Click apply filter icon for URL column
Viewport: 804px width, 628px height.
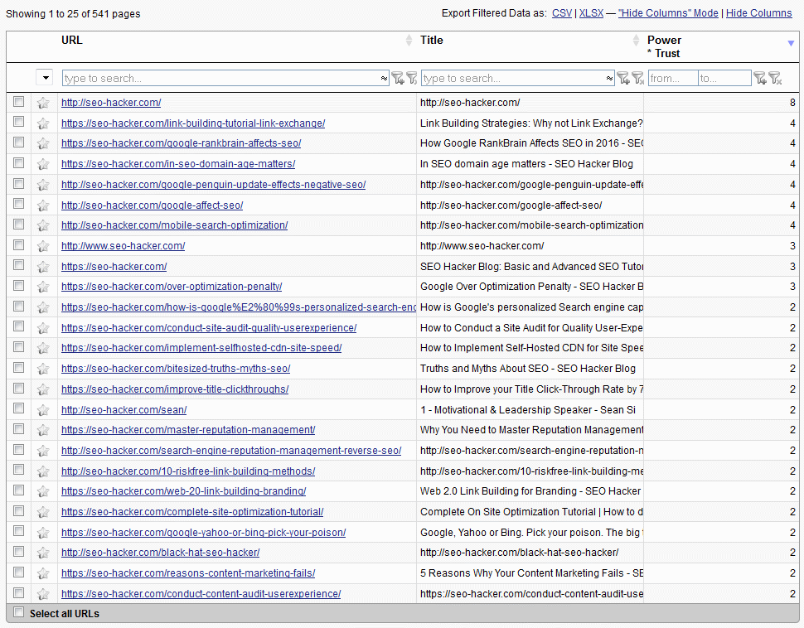tap(397, 78)
